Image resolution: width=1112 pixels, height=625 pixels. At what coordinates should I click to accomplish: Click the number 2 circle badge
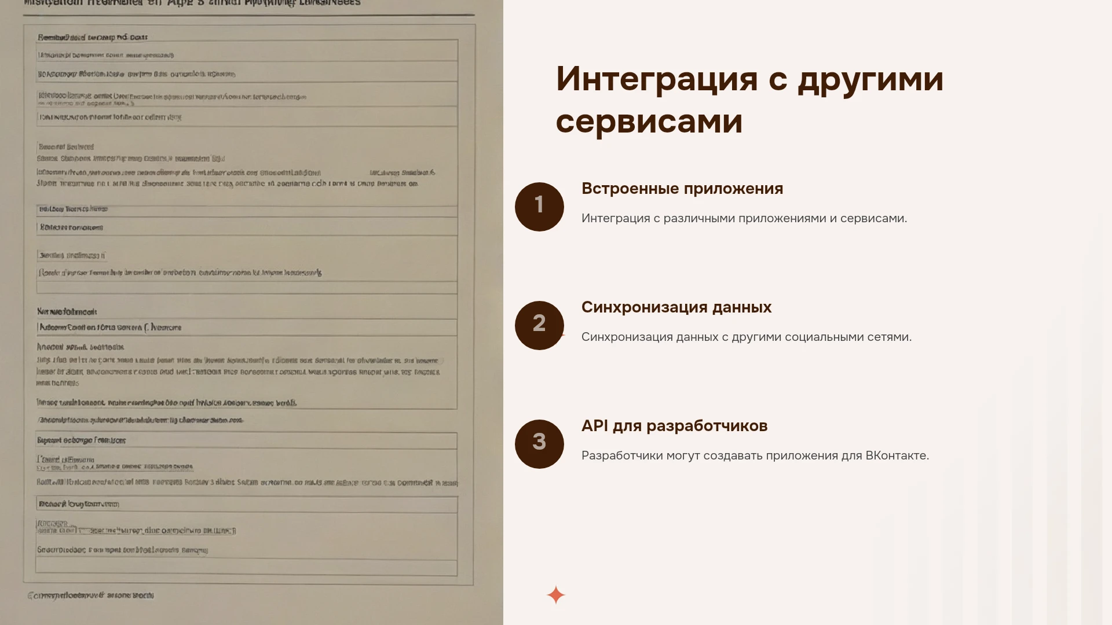point(539,325)
